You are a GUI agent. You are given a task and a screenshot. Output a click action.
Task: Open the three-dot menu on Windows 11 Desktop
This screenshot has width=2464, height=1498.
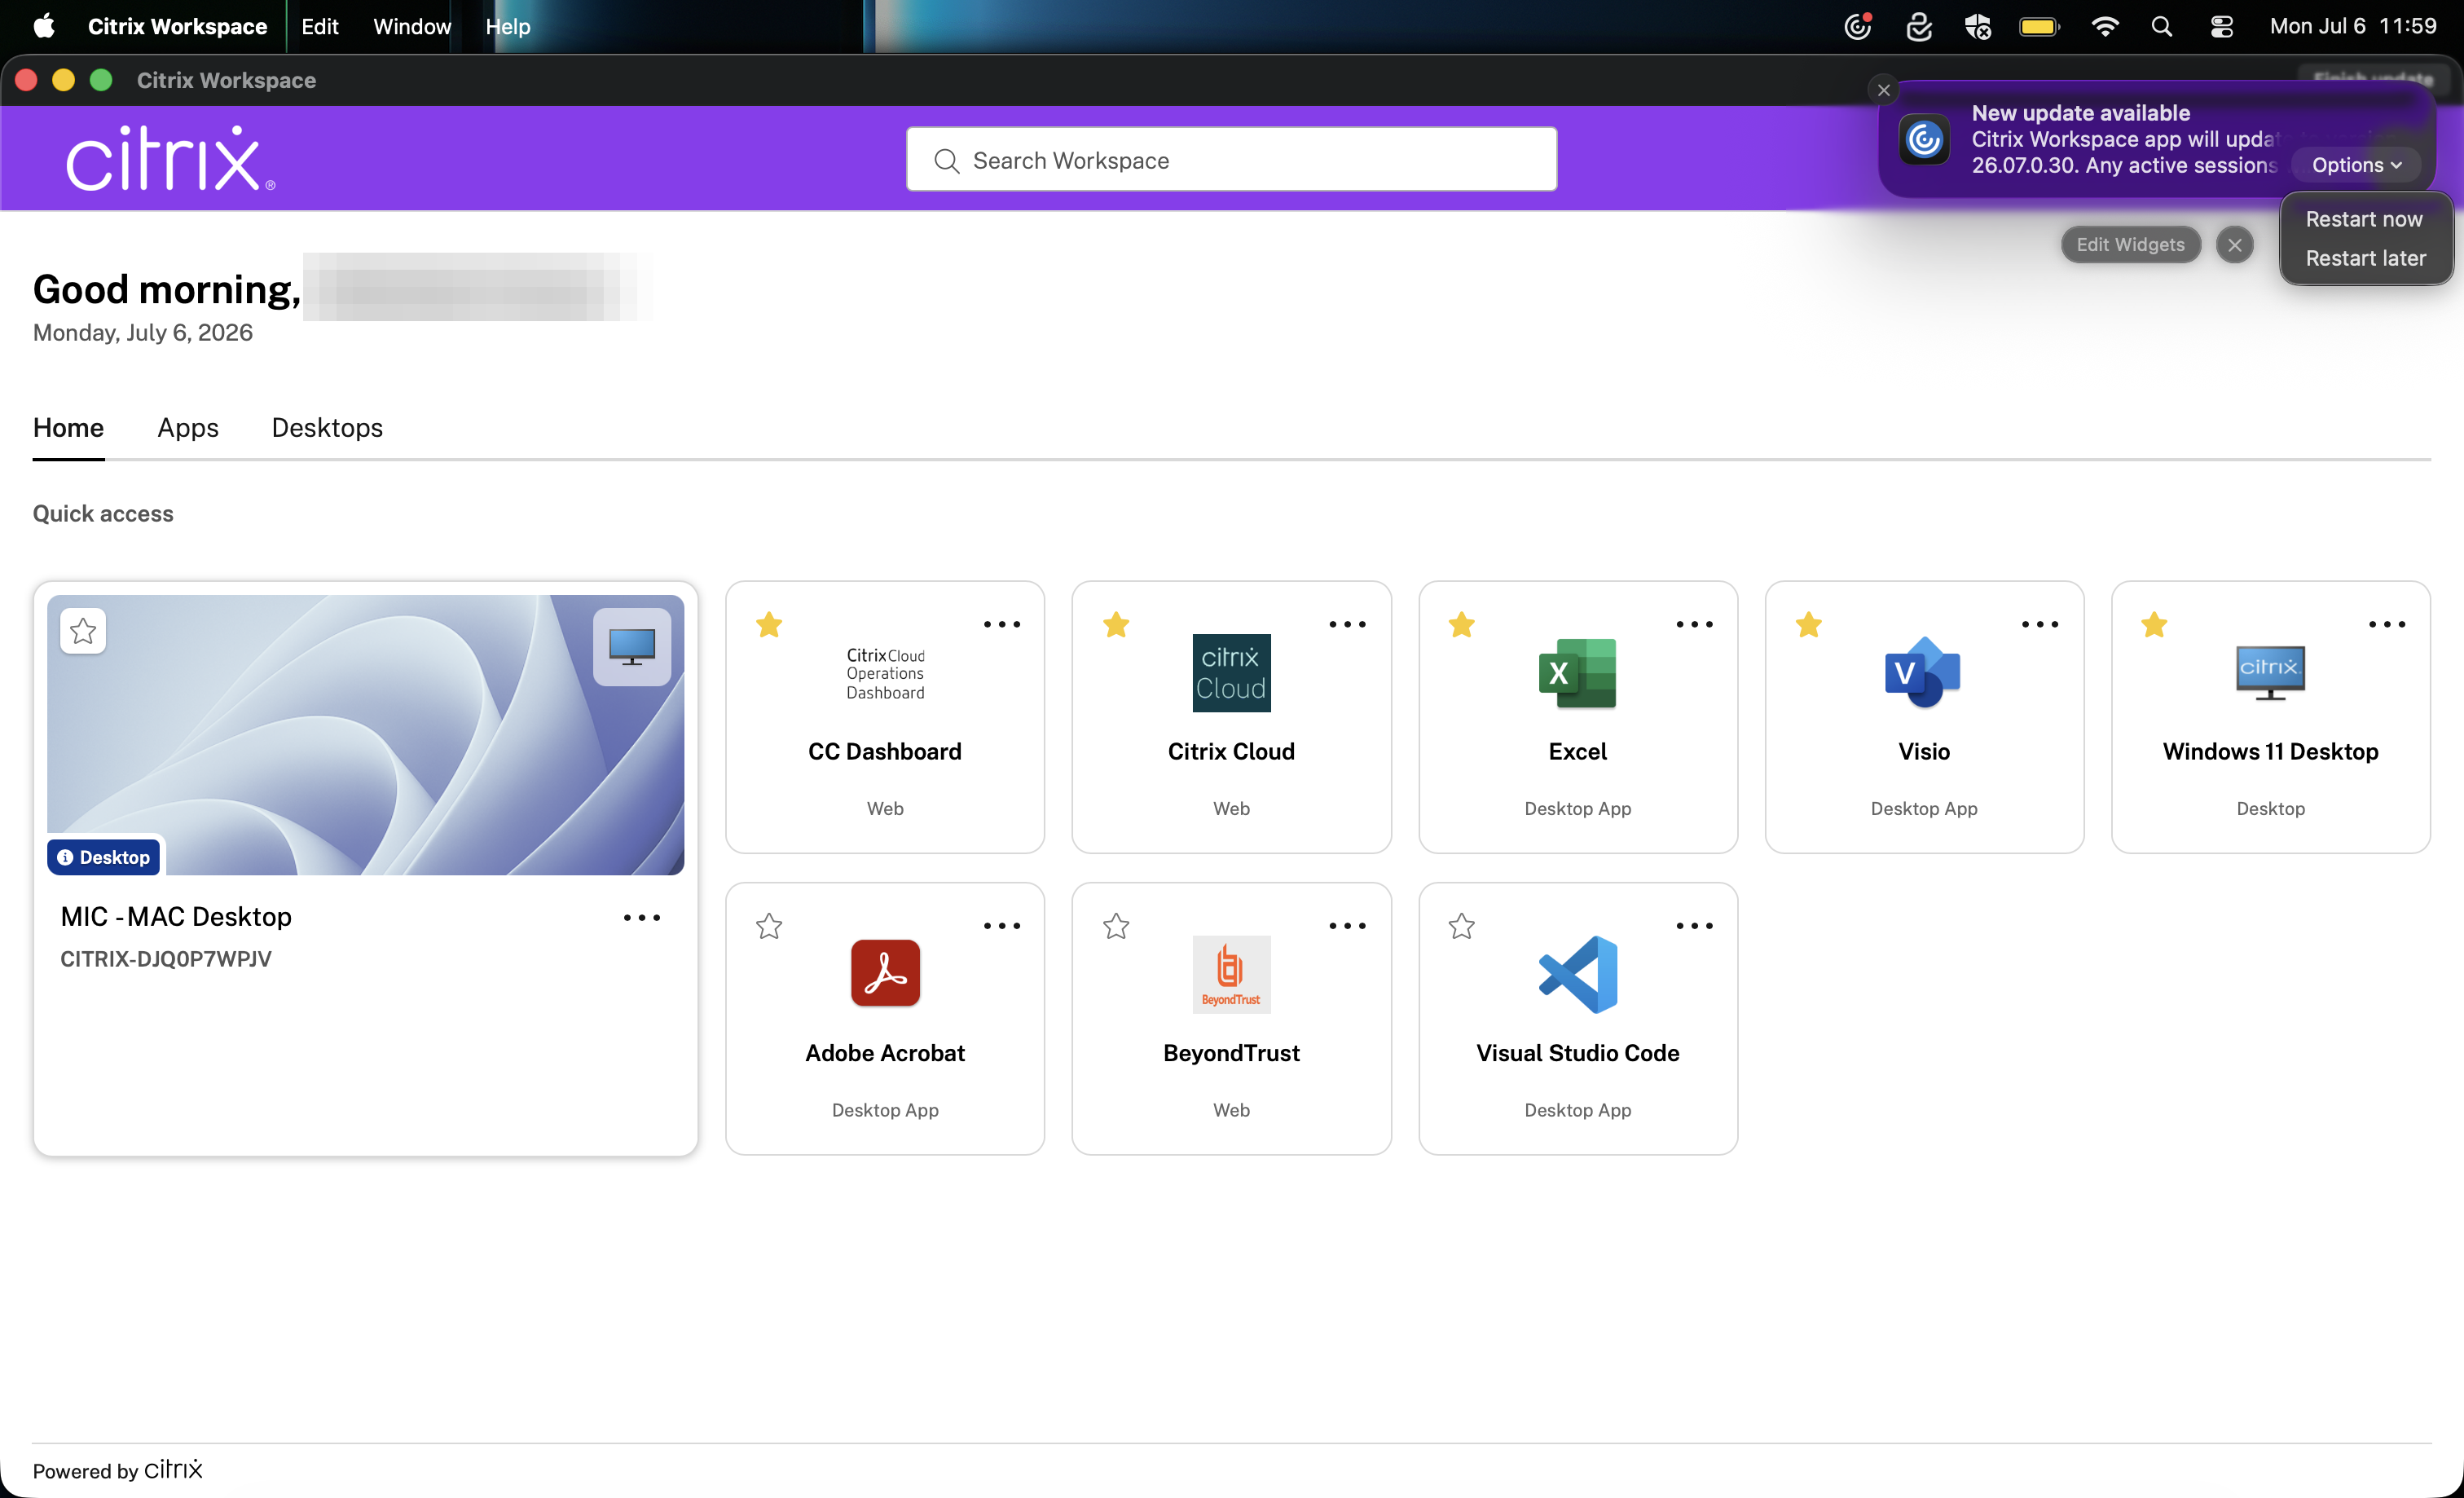tap(2387, 624)
